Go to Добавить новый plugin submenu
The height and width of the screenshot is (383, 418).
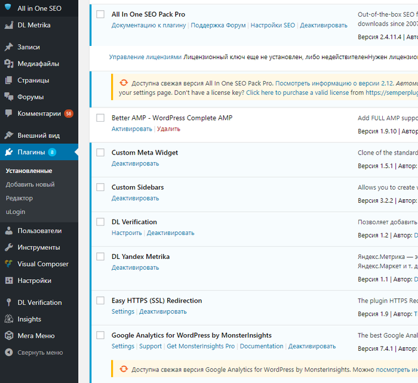(x=30, y=185)
